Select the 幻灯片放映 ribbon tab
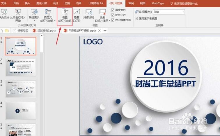Image resolution: width=220 pixels, height=136 pixels. pyautogui.click(x=116, y=4)
